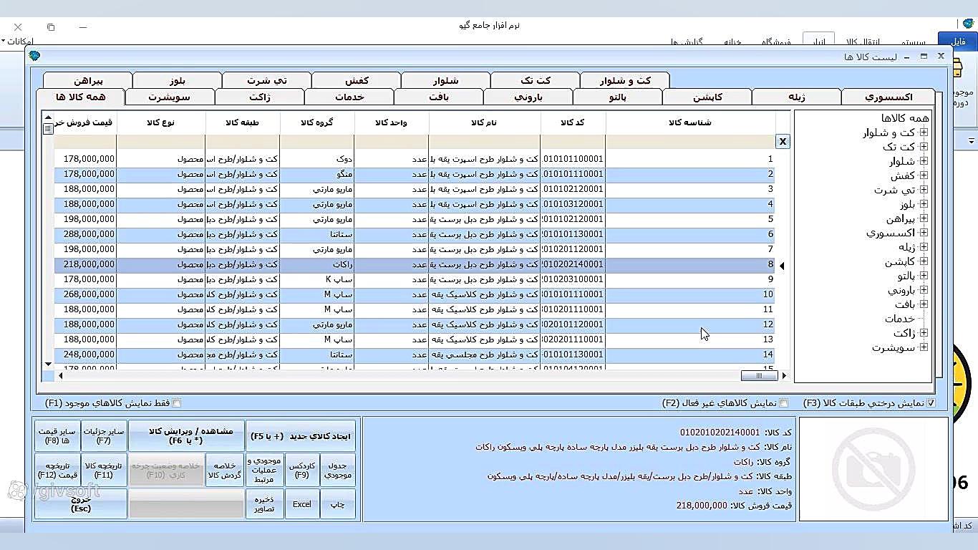978x550 pixels.
Task: Open the 'شلوار' tab
Action: click(445, 80)
